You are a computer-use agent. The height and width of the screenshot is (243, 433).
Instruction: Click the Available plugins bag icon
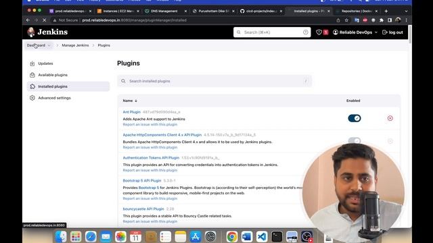32,75
